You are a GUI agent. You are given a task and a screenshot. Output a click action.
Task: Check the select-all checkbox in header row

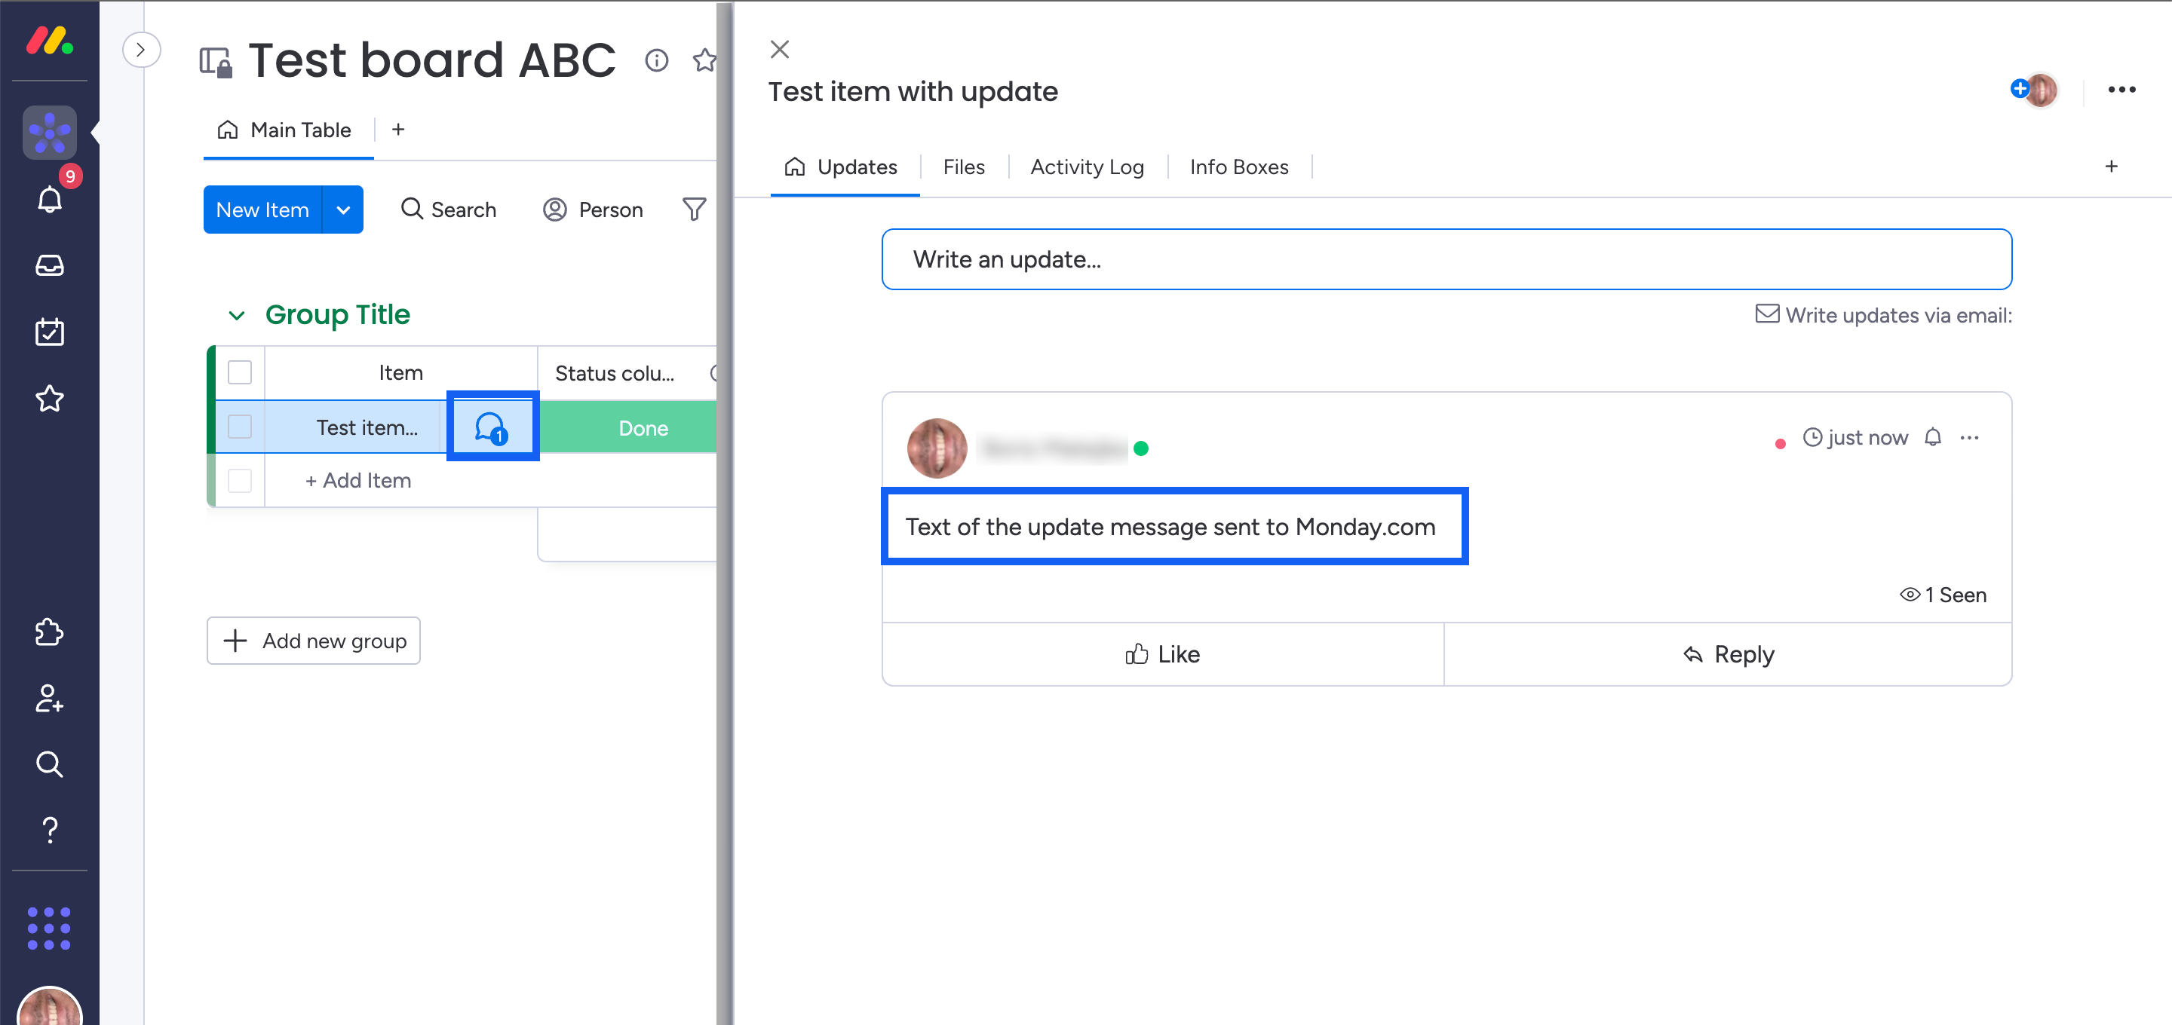[x=241, y=372]
